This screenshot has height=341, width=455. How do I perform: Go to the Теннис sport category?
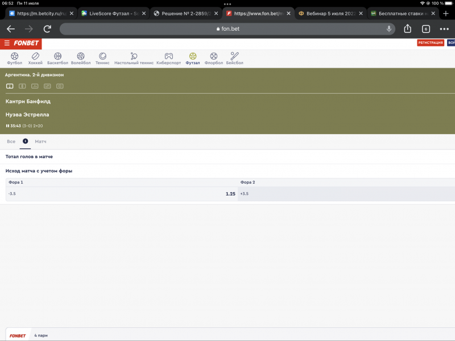[102, 58]
